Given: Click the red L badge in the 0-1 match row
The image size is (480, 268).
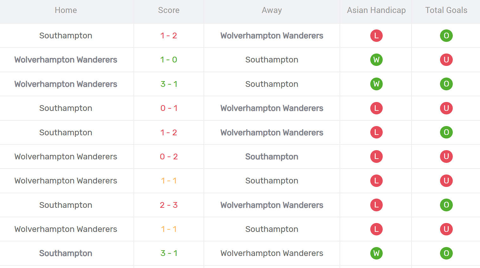Looking at the screenshot, I should pos(376,108).
